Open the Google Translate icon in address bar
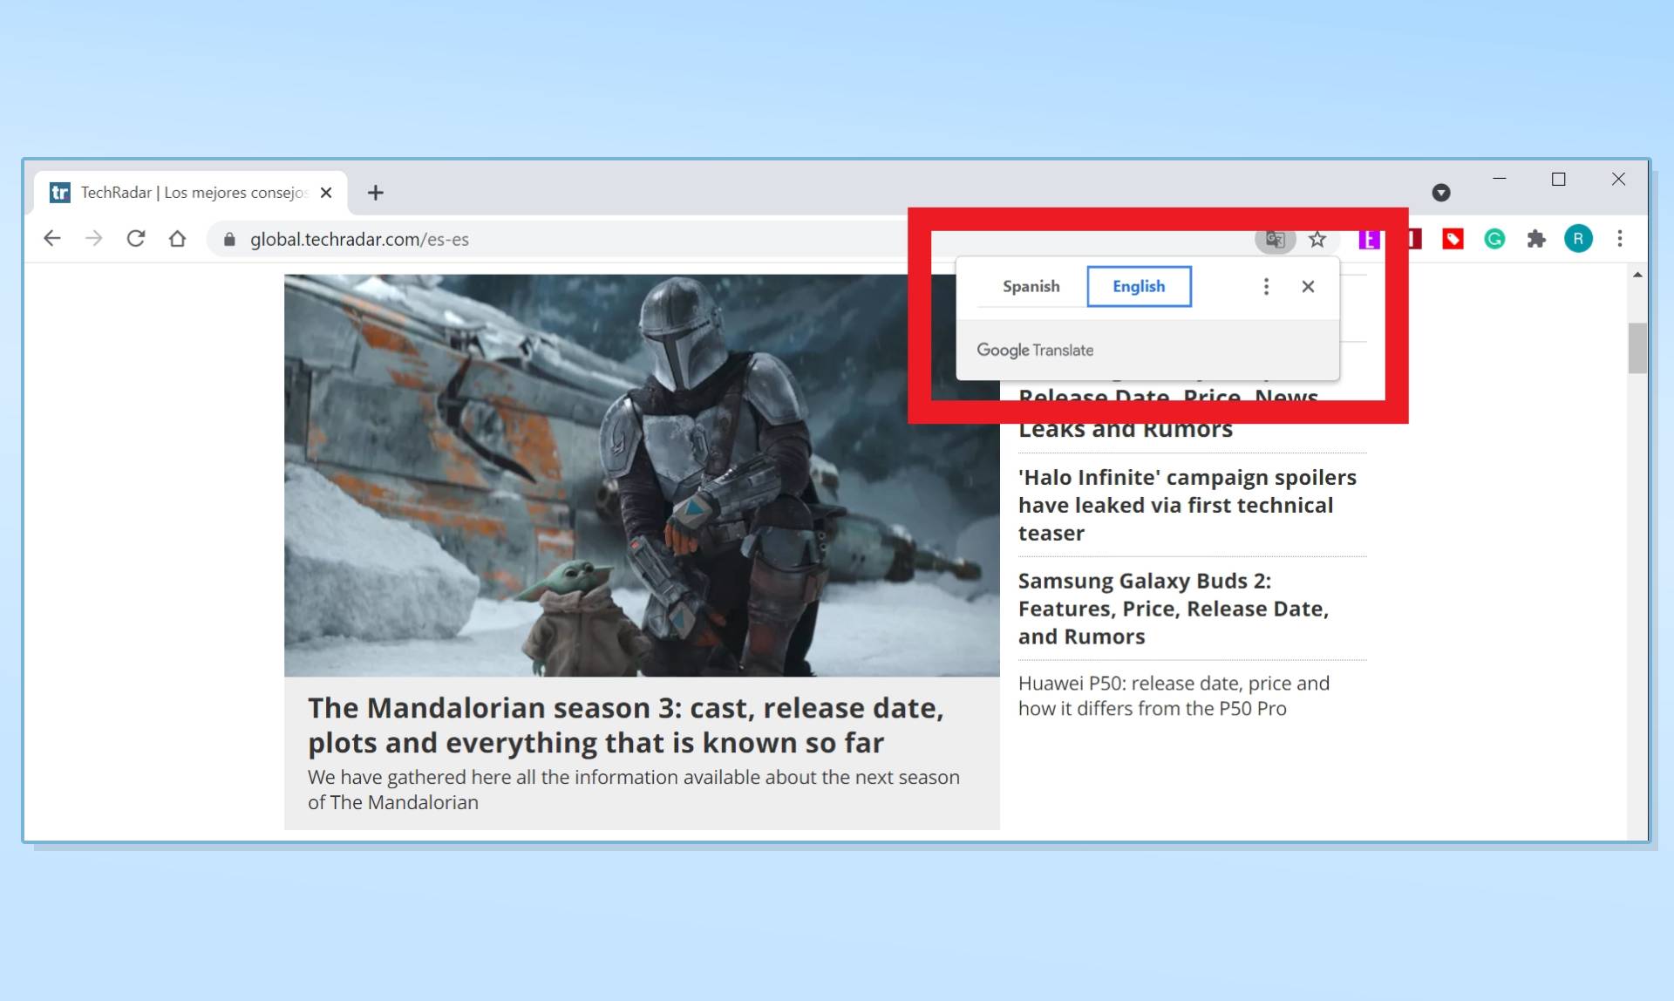This screenshot has width=1674, height=1001. click(1275, 240)
